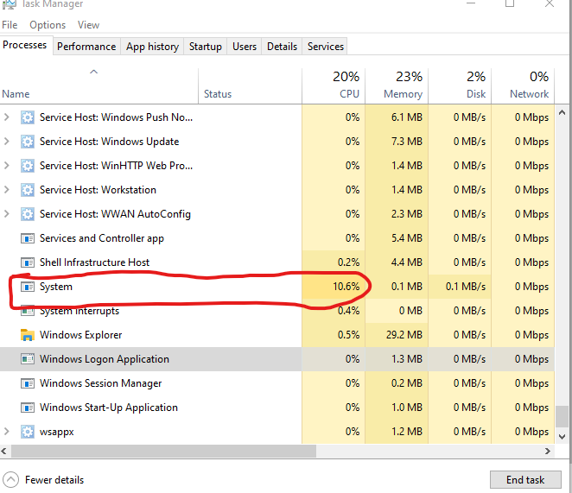The image size is (572, 493).
Task: Expand Service Host: WWAN AutoConfig row
Action: point(7,213)
